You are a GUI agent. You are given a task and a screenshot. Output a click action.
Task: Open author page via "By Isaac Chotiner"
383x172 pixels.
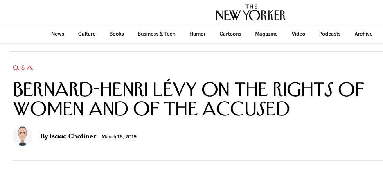coord(68,136)
